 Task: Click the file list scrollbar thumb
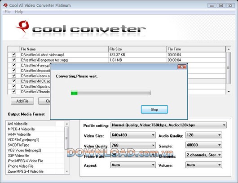pyautogui.click(x=229, y=68)
